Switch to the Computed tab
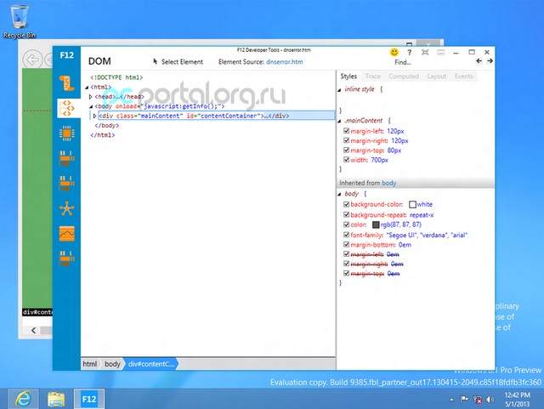The height and width of the screenshot is (409, 544). [x=404, y=76]
